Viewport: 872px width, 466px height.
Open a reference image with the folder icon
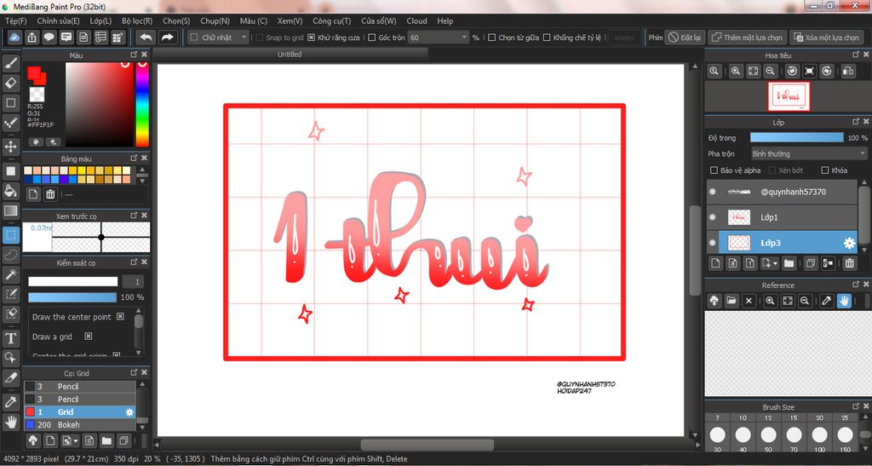[731, 301]
